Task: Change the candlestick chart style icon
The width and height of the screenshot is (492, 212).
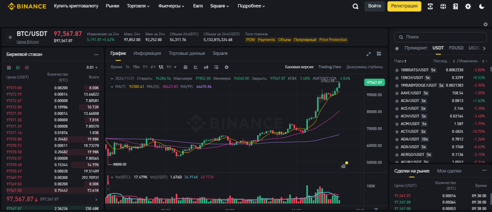Action: pos(206,67)
